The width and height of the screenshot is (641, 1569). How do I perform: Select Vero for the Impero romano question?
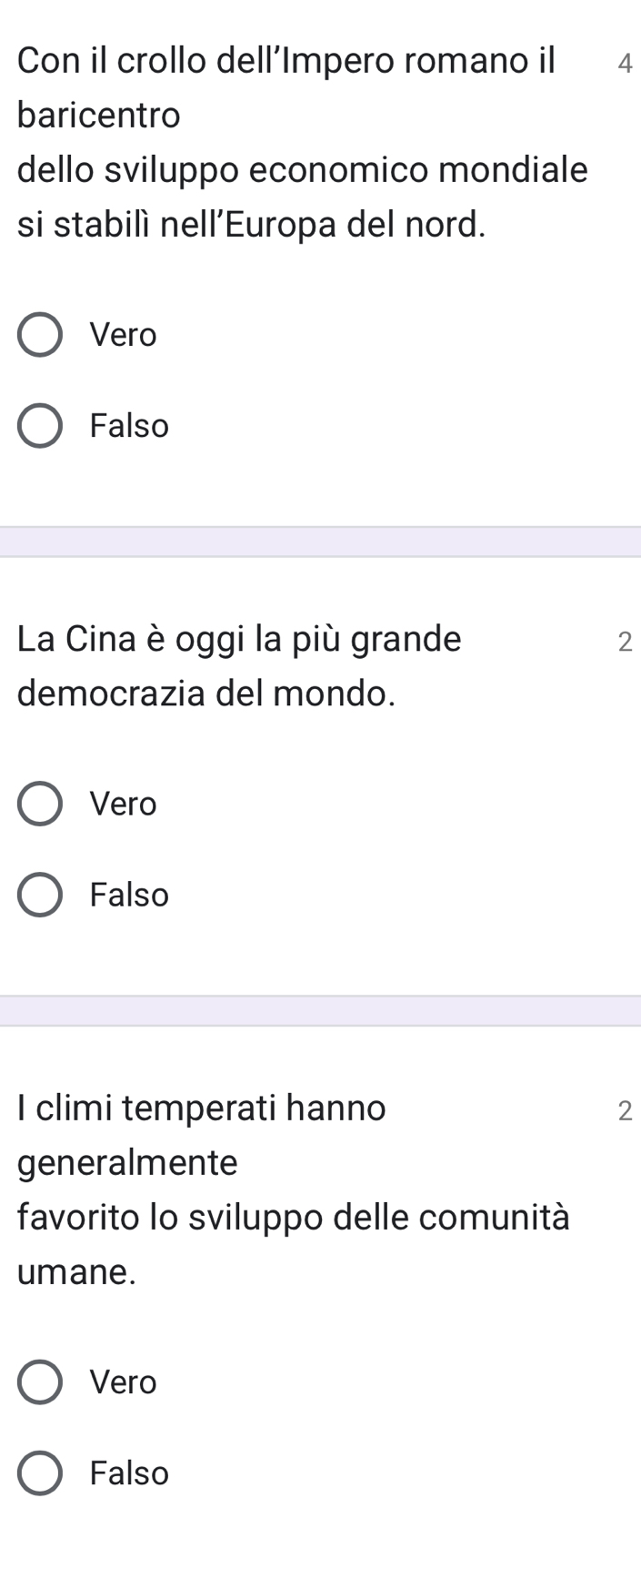(x=40, y=336)
